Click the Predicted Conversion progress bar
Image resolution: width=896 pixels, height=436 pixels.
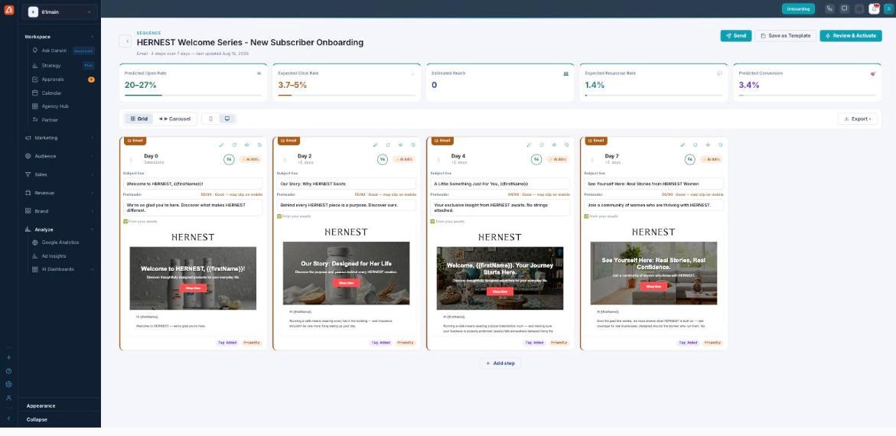806,96
